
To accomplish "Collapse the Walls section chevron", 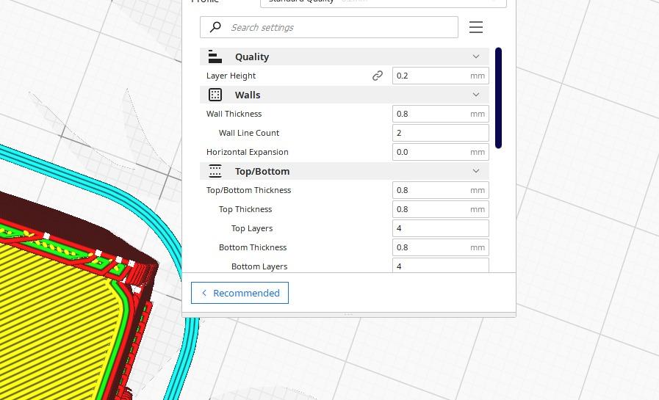I will point(476,95).
